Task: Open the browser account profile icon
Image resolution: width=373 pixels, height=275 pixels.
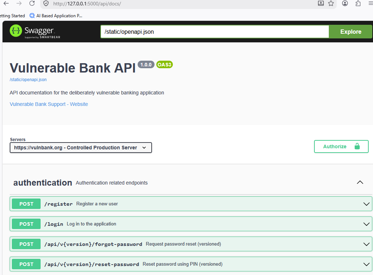Action: point(345,3)
